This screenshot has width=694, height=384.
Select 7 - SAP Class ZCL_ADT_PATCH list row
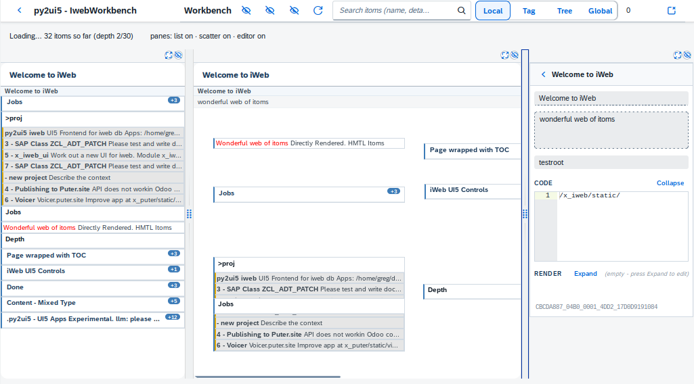tap(93, 166)
